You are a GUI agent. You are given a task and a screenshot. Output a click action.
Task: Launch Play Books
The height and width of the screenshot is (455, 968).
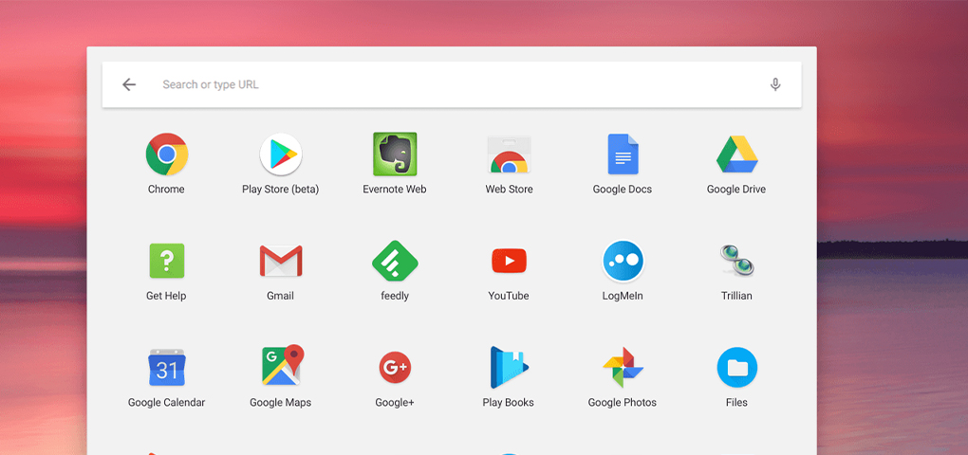coord(509,368)
